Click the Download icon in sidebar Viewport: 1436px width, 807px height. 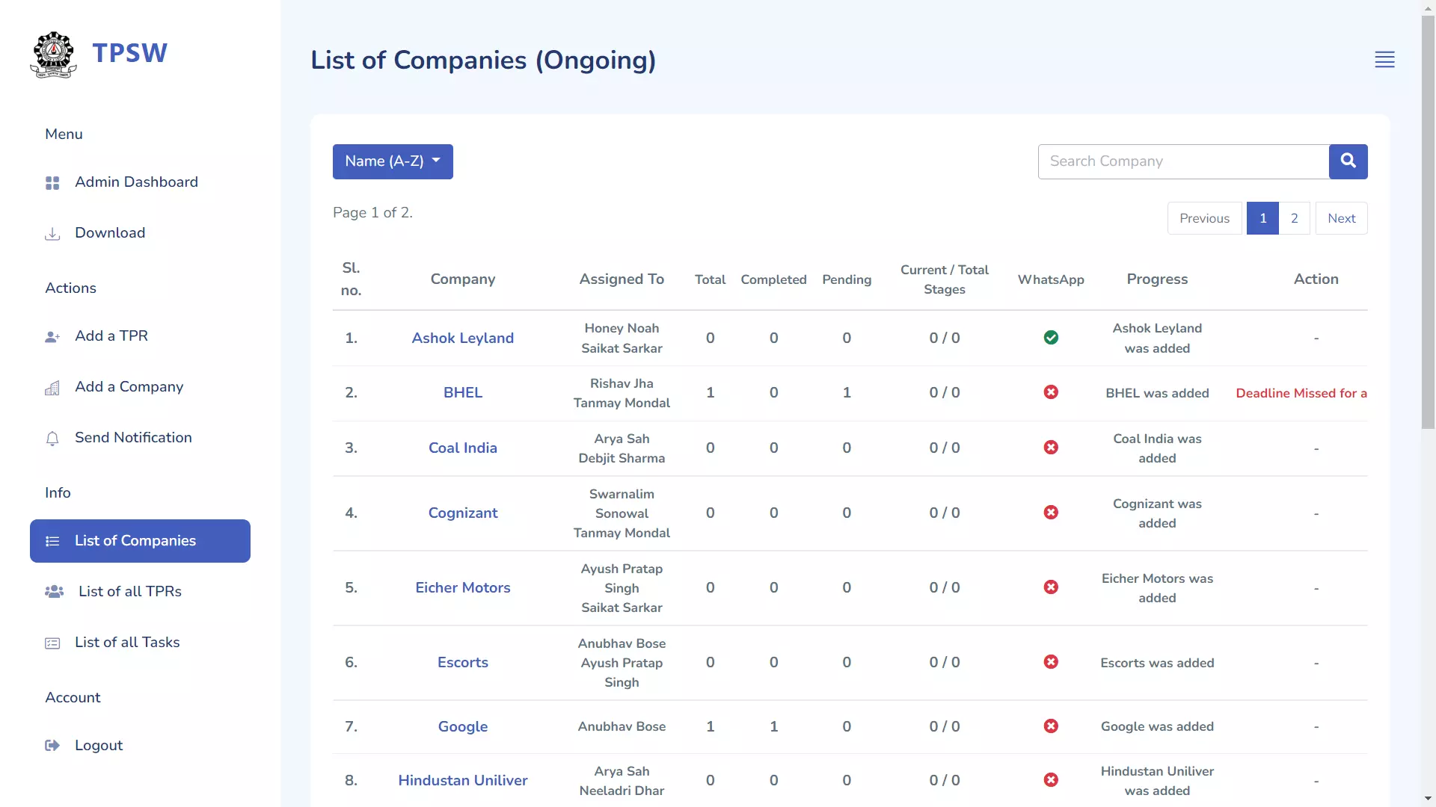point(52,234)
